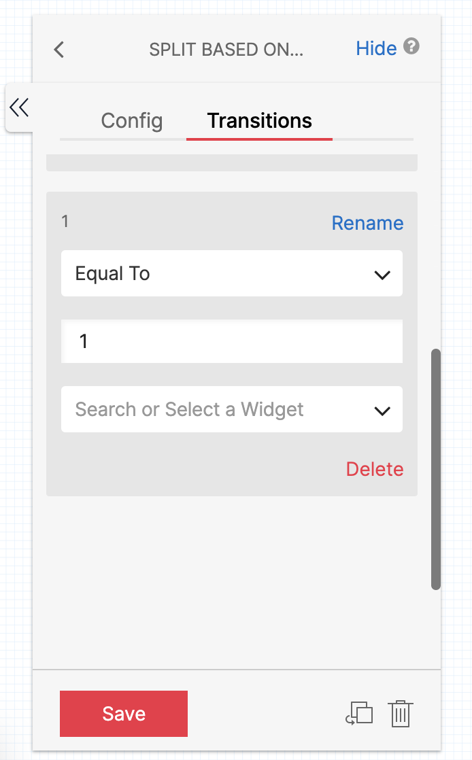Image resolution: width=472 pixels, height=760 pixels.
Task: Switch to the Config tab
Action: (131, 121)
